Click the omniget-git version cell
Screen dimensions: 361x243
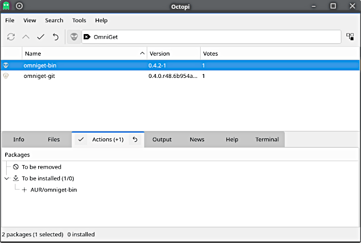click(173, 76)
